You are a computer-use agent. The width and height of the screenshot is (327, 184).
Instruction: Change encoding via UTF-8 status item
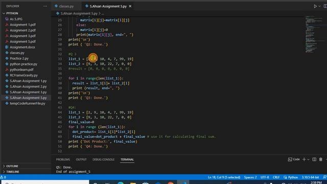pos(265,177)
